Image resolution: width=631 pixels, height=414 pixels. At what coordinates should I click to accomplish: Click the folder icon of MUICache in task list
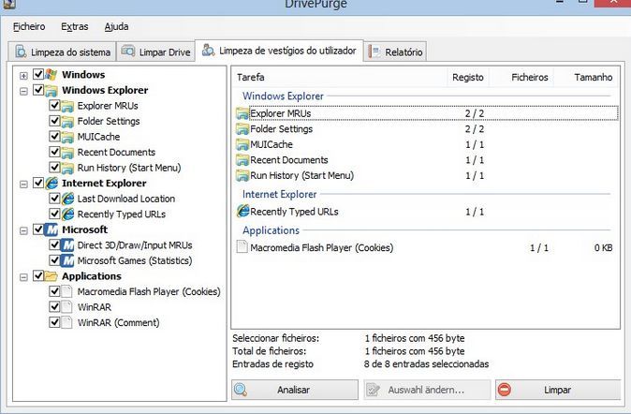(242, 144)
